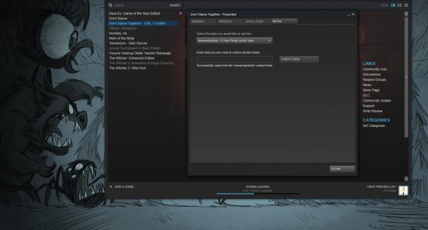Click the beta dropdown arrow
The image size is (428, 230).
270,40
